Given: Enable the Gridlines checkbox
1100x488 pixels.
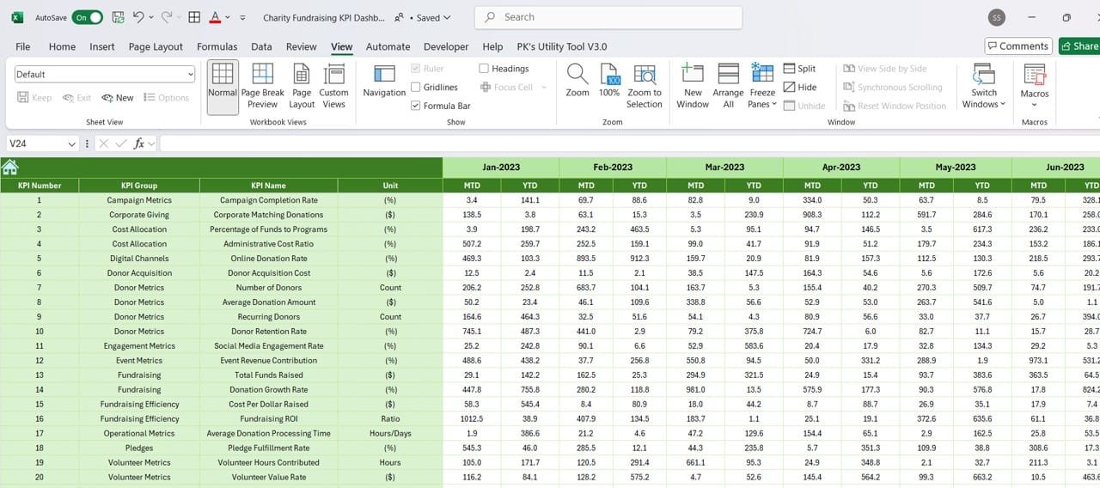Looking at the screenshot, I should click(x=416, y=87).
